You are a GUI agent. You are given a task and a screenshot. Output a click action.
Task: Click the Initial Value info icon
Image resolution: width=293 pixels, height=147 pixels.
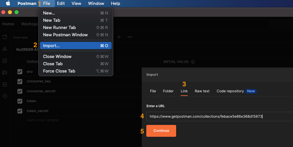coord(193,62)
